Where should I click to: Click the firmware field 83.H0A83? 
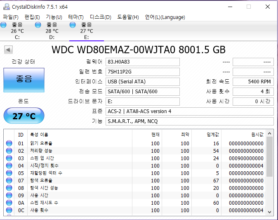143,62
